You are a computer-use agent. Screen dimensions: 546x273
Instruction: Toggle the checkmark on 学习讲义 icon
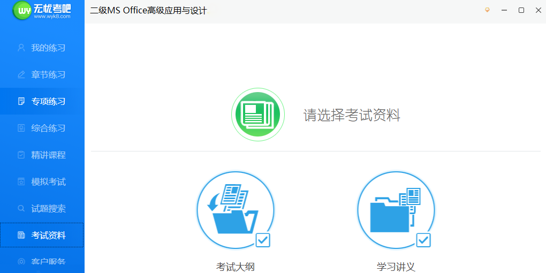pos(423,240)
